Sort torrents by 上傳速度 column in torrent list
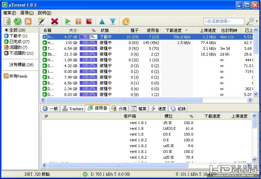This screenshot has width=261, height=179. click(x=205, y=31)
